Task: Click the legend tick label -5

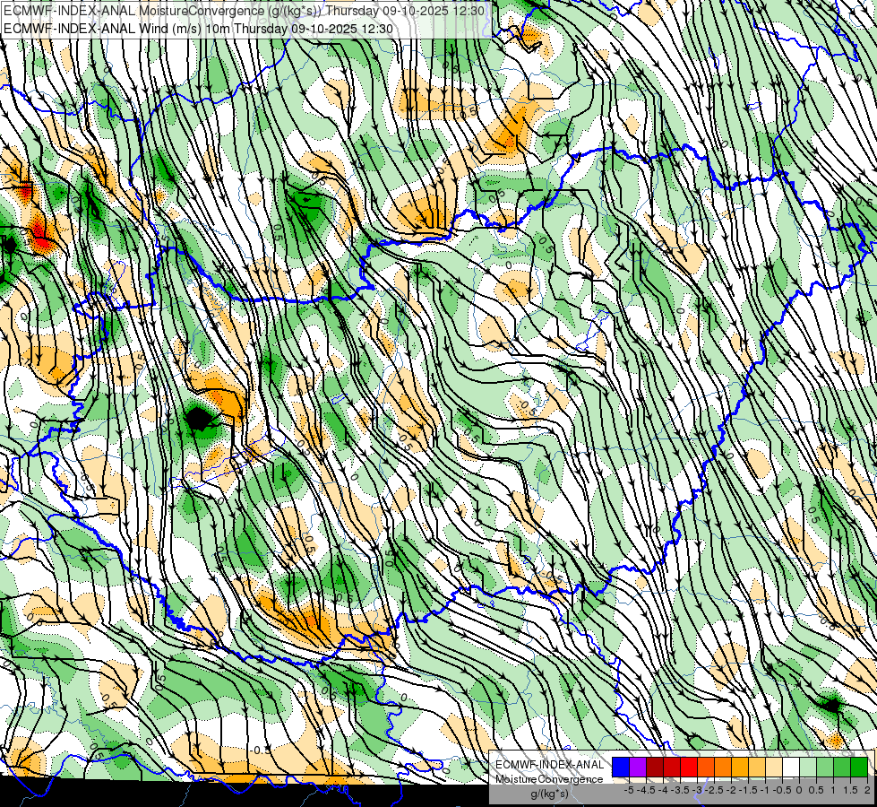Action: click(629, 790)
